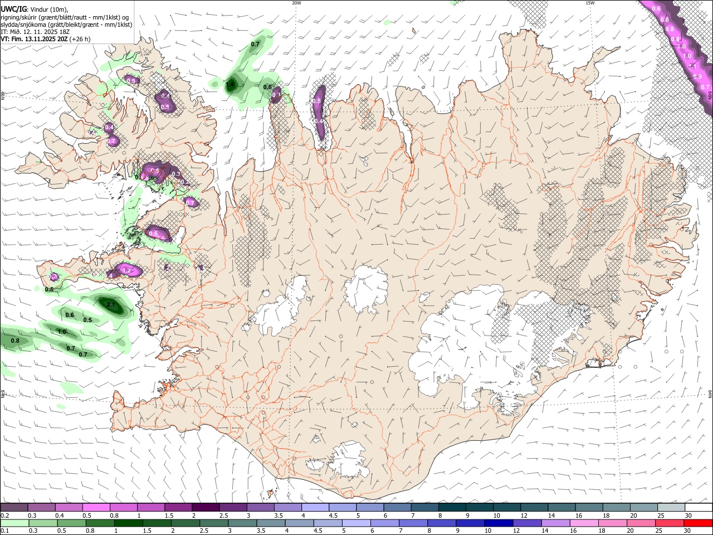Image resolution: width=713 pixels, height=535 pixels.
Task: Click the 'IT: Mið. 12. 11. 2025 18Z' line
Action: point(35,32)
